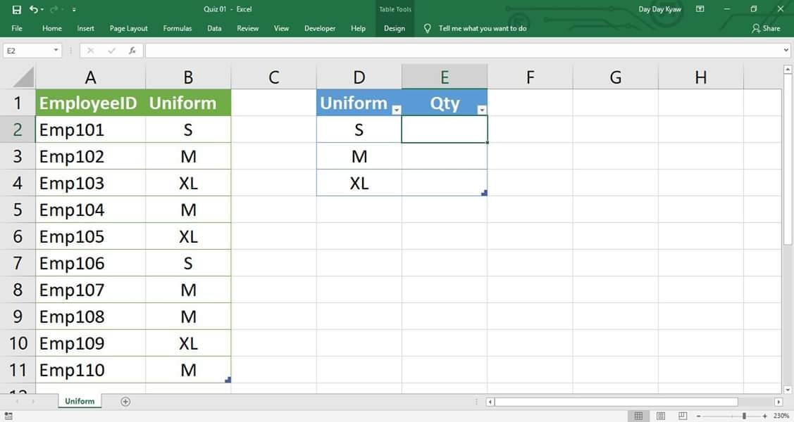
Task: Click the Enter checkmark formula bar icon
Action: 111,51
